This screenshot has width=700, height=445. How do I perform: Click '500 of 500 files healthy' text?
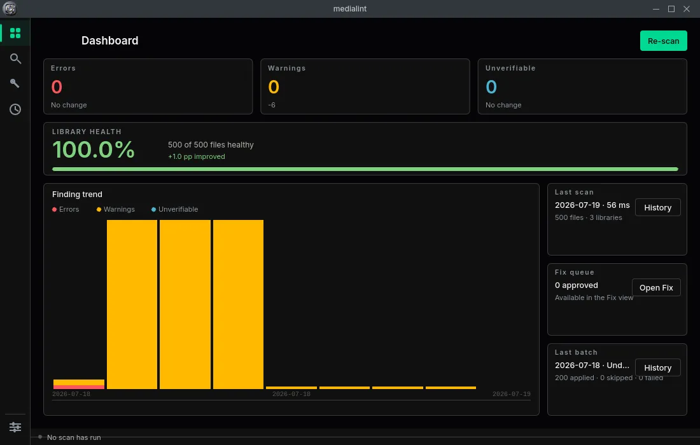[x=211, y=145]
